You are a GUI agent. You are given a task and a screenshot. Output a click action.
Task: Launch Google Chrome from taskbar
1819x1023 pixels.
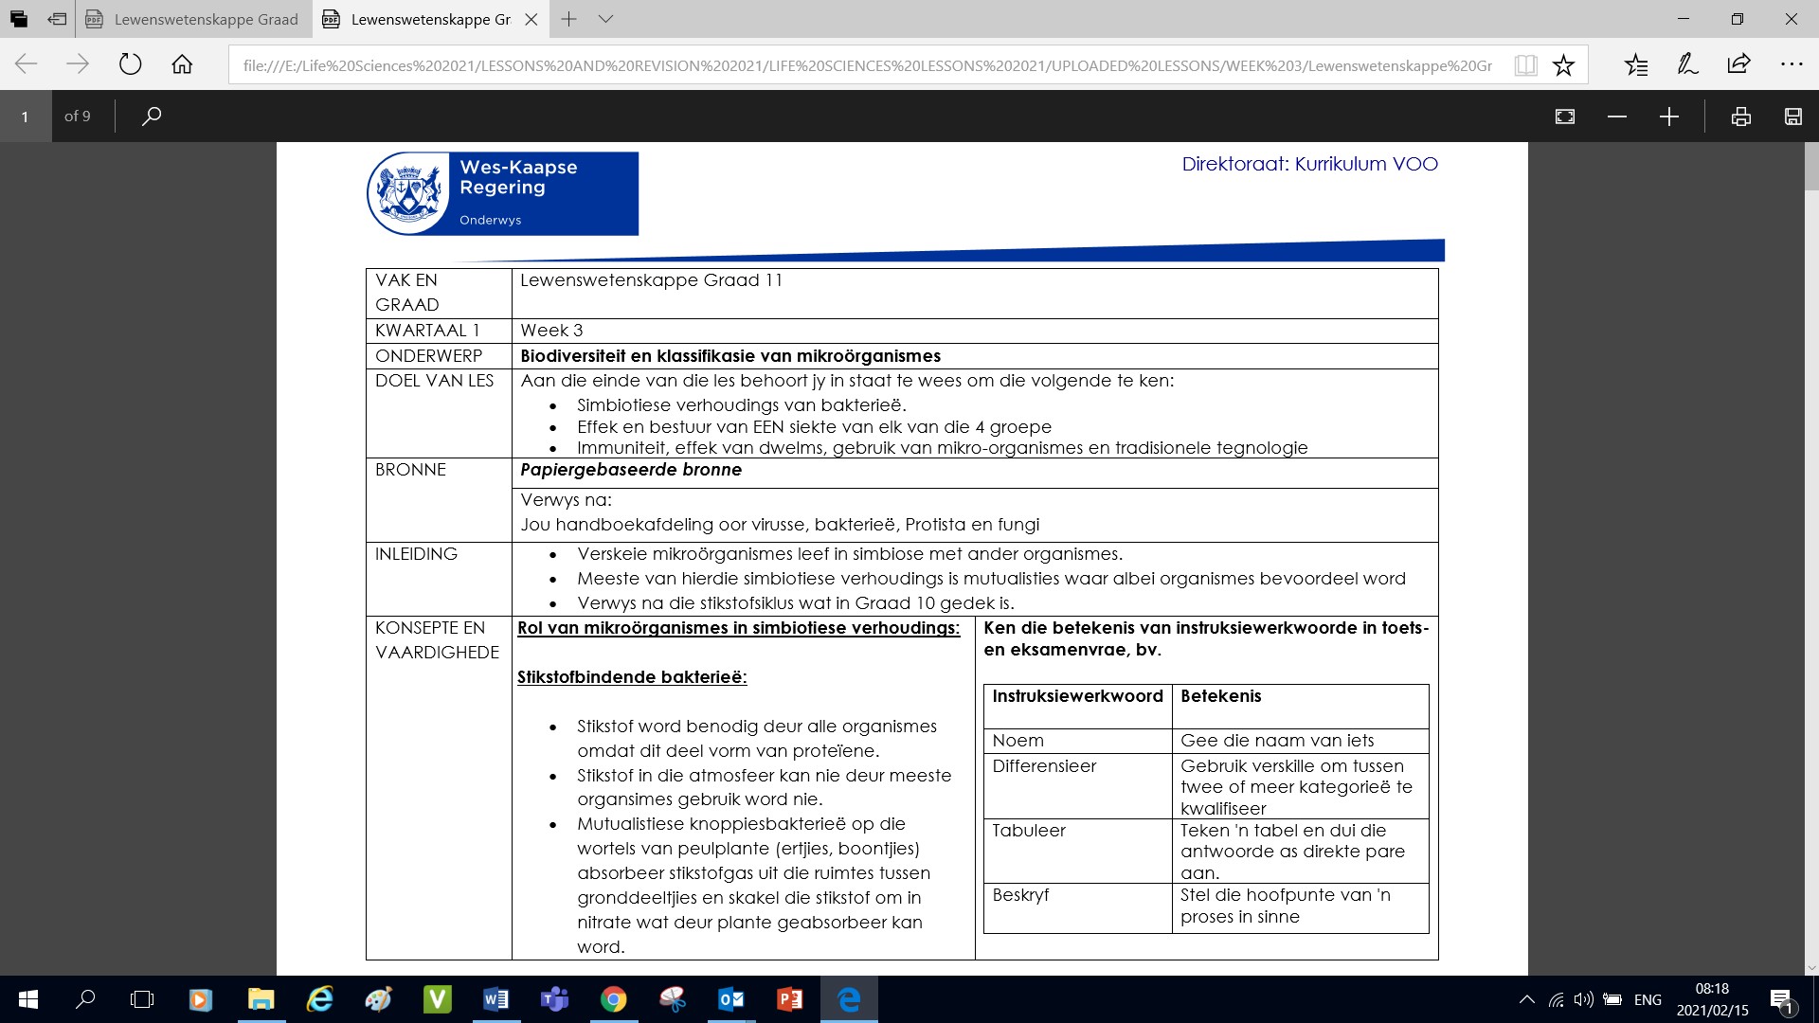[x=613, y=999]
